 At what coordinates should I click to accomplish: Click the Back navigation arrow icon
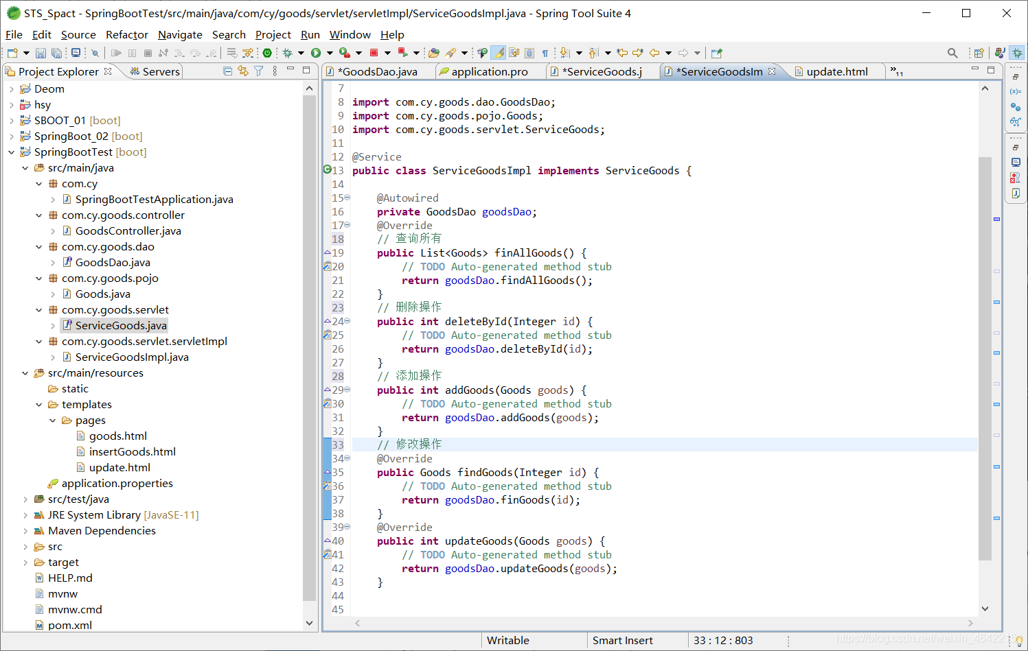click(x=654, y=53)
